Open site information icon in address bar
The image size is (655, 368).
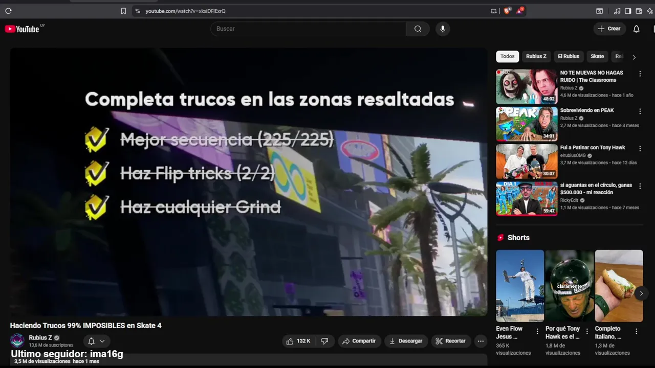tap(137, 11)
